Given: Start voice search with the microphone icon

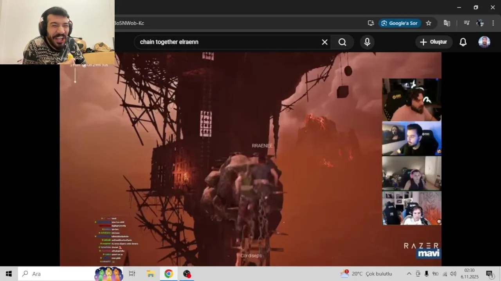Looking at the screenshot, I should coord(367,42).
